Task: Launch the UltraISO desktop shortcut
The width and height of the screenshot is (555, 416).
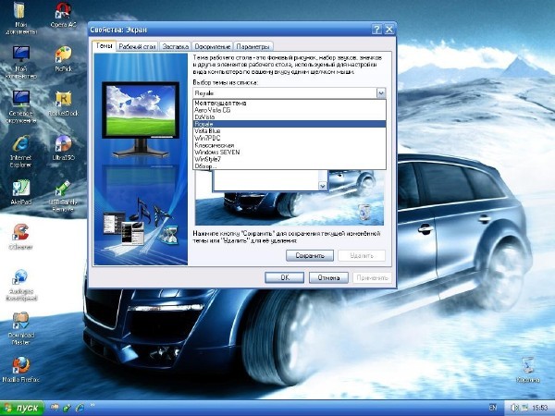Action: tap(63, 148)
